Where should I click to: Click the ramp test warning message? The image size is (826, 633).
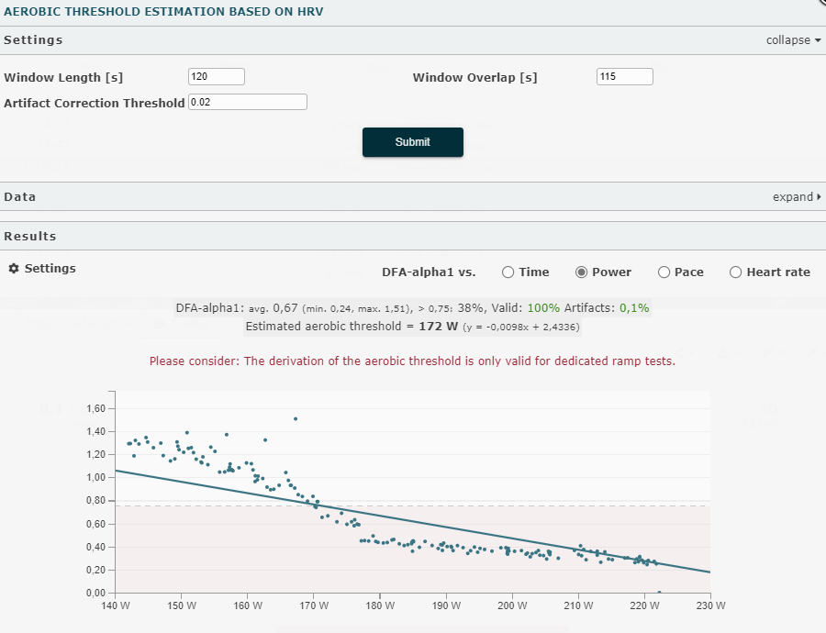point(413,361)
